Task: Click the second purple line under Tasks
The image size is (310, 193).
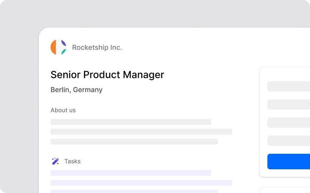Action: [141, 183]
